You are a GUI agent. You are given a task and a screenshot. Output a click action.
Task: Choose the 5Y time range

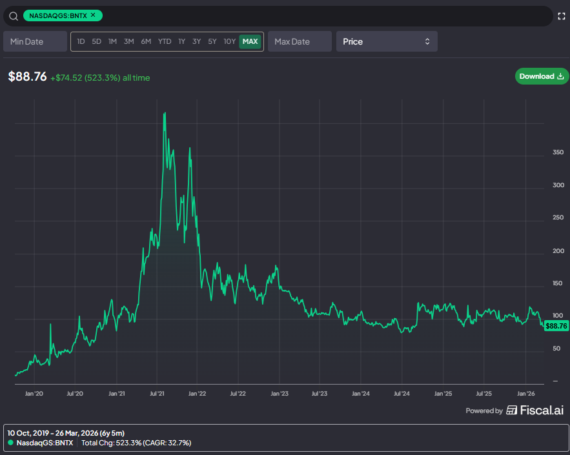point(212,41)
